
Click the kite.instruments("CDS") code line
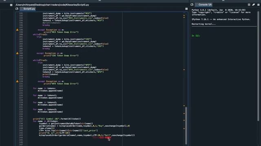(x=67, y=39)
